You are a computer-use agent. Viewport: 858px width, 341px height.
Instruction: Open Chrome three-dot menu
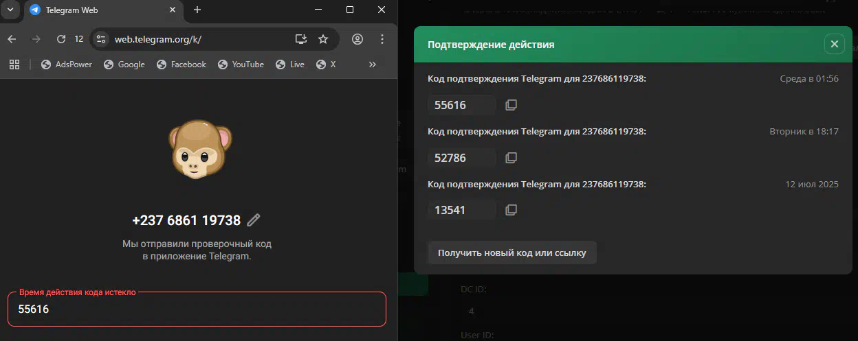coord(382,39)
